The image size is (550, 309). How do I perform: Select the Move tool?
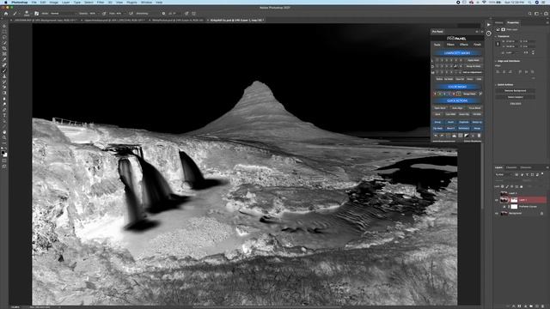(4, 26)
